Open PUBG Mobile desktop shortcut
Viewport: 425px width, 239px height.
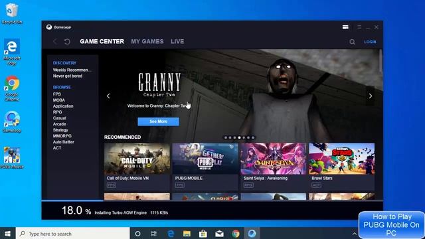click(12, 158)
